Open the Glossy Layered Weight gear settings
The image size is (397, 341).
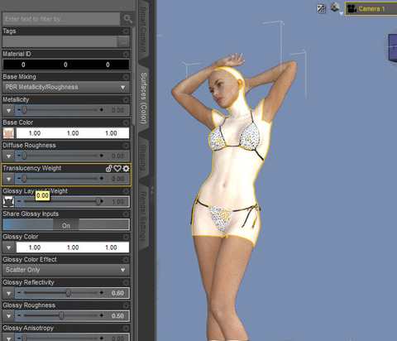click(126, 191)
